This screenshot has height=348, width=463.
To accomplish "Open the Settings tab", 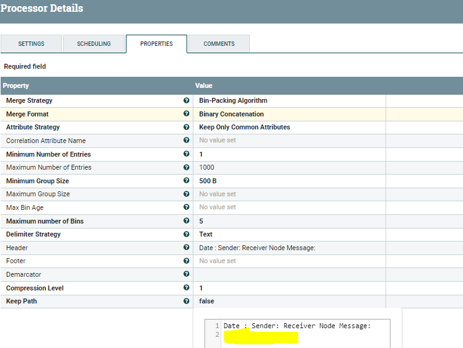I will (x=31, y=44).
